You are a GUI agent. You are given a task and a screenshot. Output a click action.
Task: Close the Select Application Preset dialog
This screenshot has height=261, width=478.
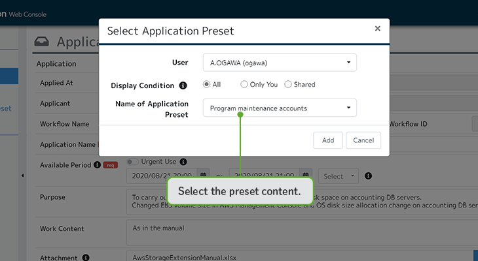[377, 29]
